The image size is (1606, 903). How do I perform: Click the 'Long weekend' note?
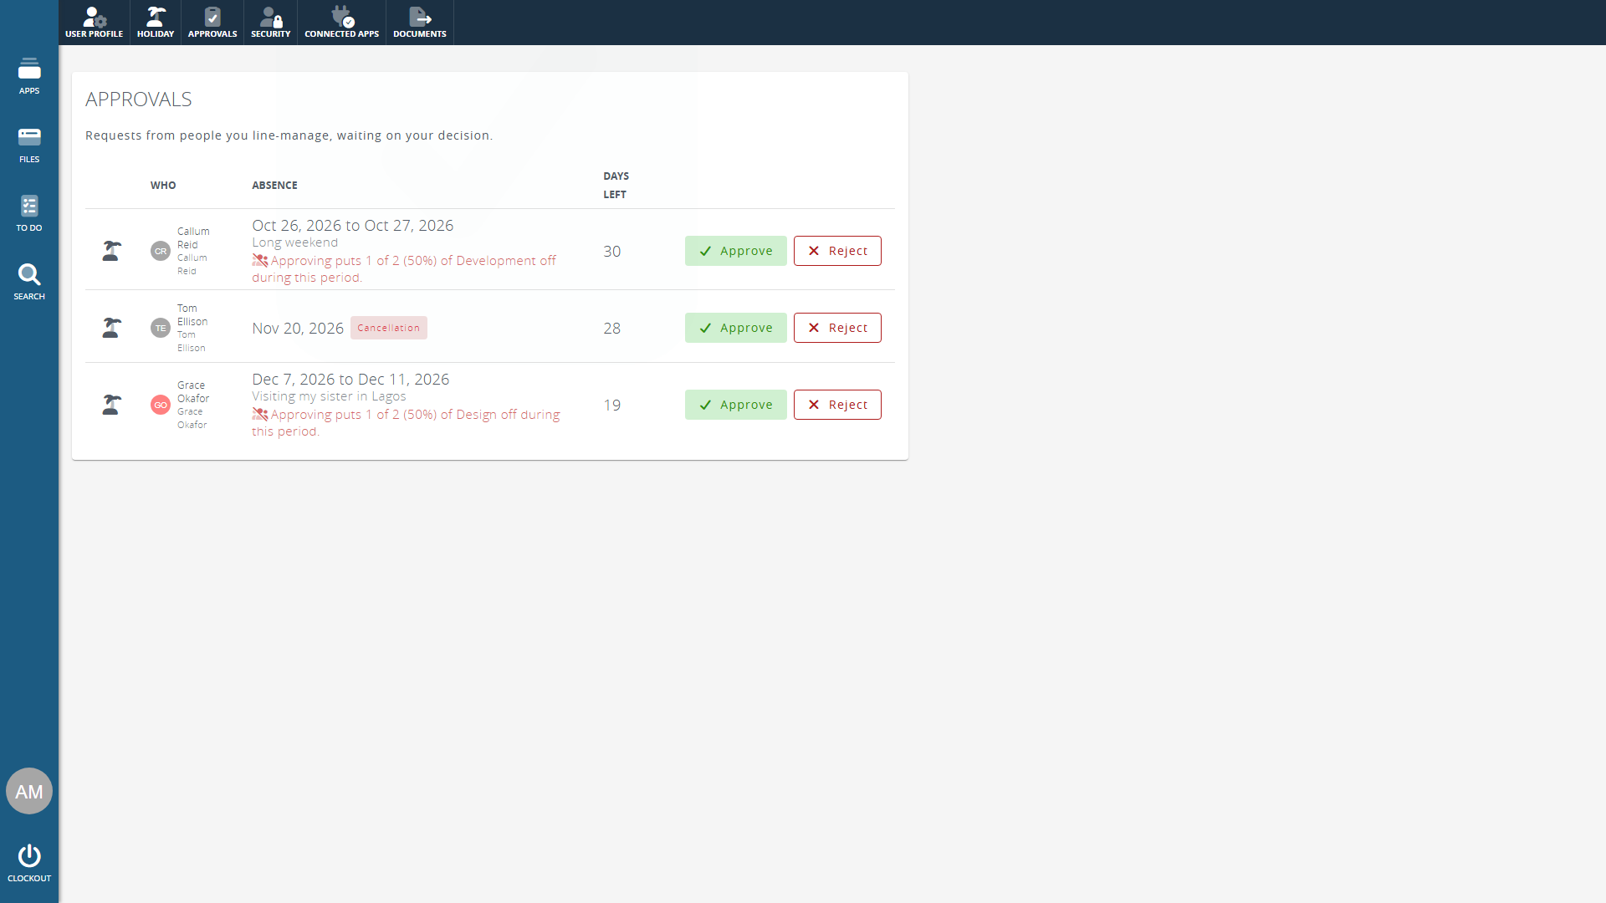point(295,242)
